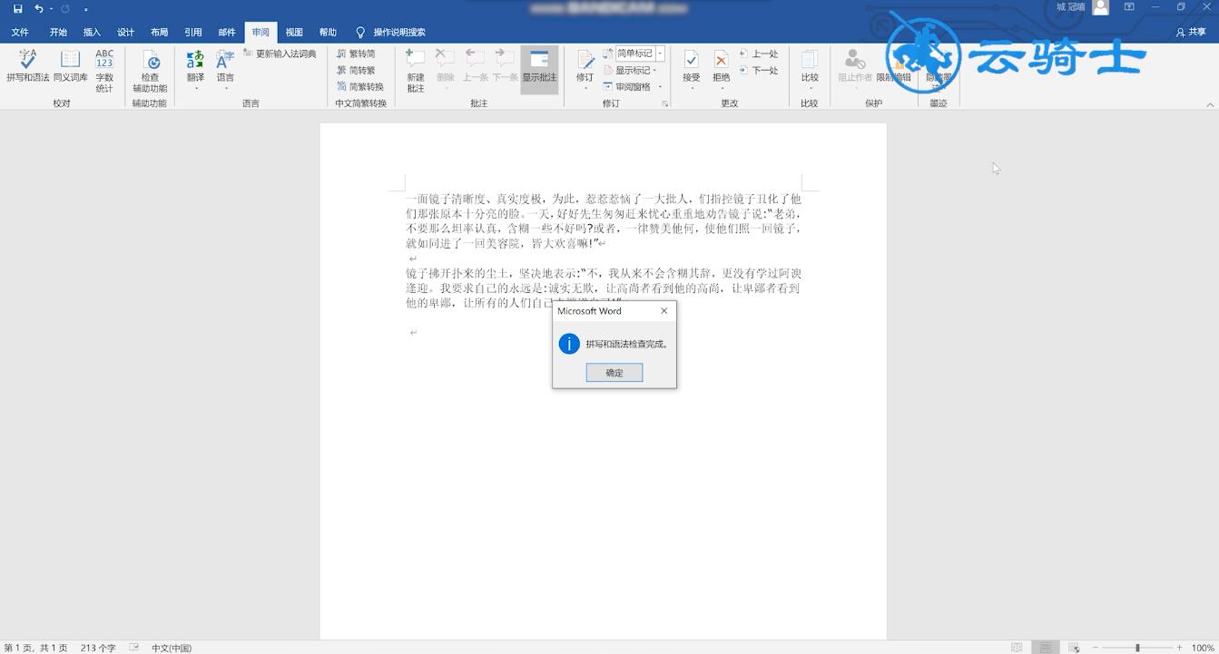Adjust the zoom slider in status bar
The width and height of the screenshot is (1219, 654).
1136,648
